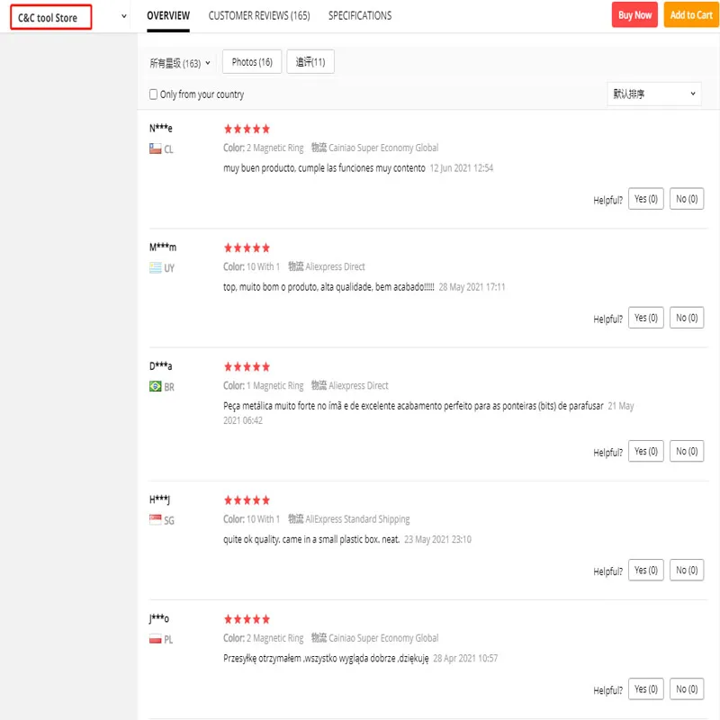Viewport: 720px width, 720px height.
Task: Click reviewer name N***e
Action: pyautogui.click(x=161, y=128)
